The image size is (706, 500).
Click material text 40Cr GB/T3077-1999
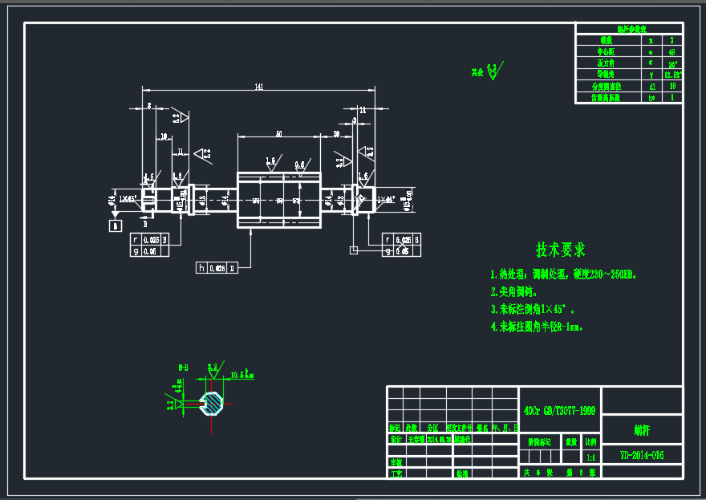[560, 409]
